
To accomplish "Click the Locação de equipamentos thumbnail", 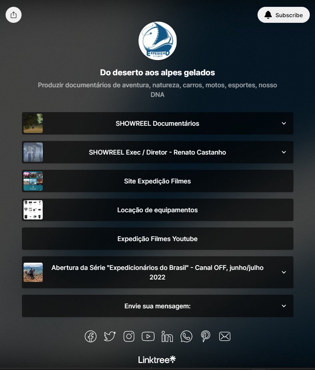I will pos(33,210).
